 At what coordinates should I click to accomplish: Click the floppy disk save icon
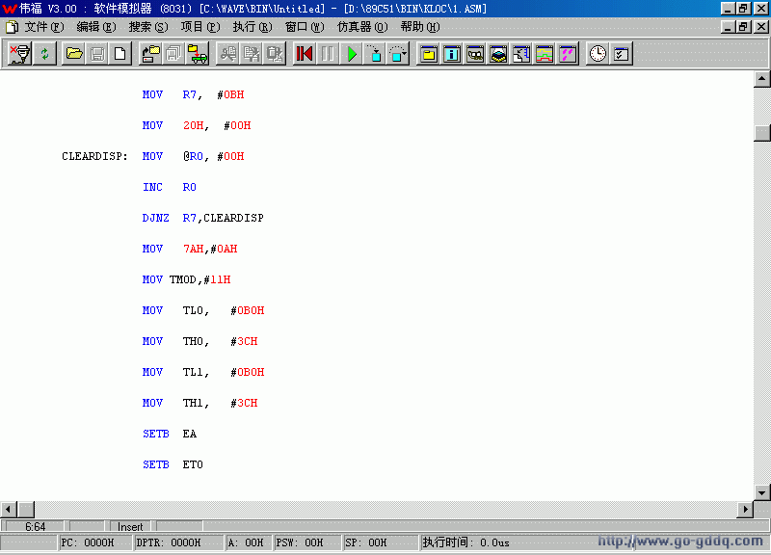(x=97, y=54)
